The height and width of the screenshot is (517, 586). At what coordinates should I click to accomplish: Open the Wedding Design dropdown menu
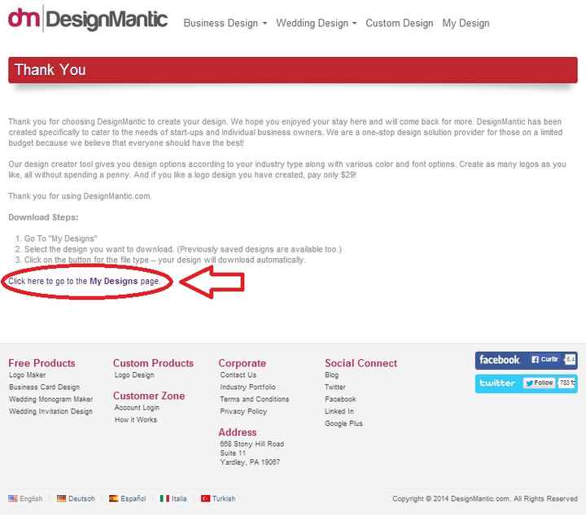(316, 23)
